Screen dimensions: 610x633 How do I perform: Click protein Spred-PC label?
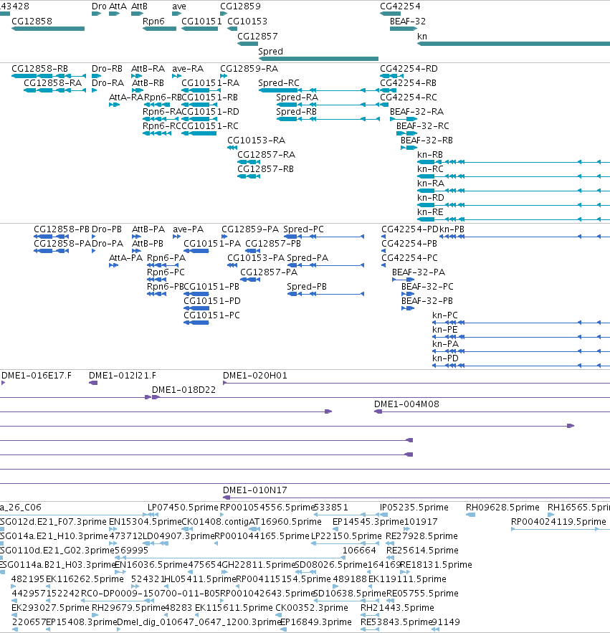click(304, 229)
